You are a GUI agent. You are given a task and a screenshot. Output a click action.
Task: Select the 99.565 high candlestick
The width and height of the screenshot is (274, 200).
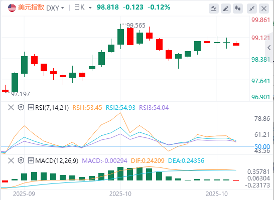[x=120, y=37]
